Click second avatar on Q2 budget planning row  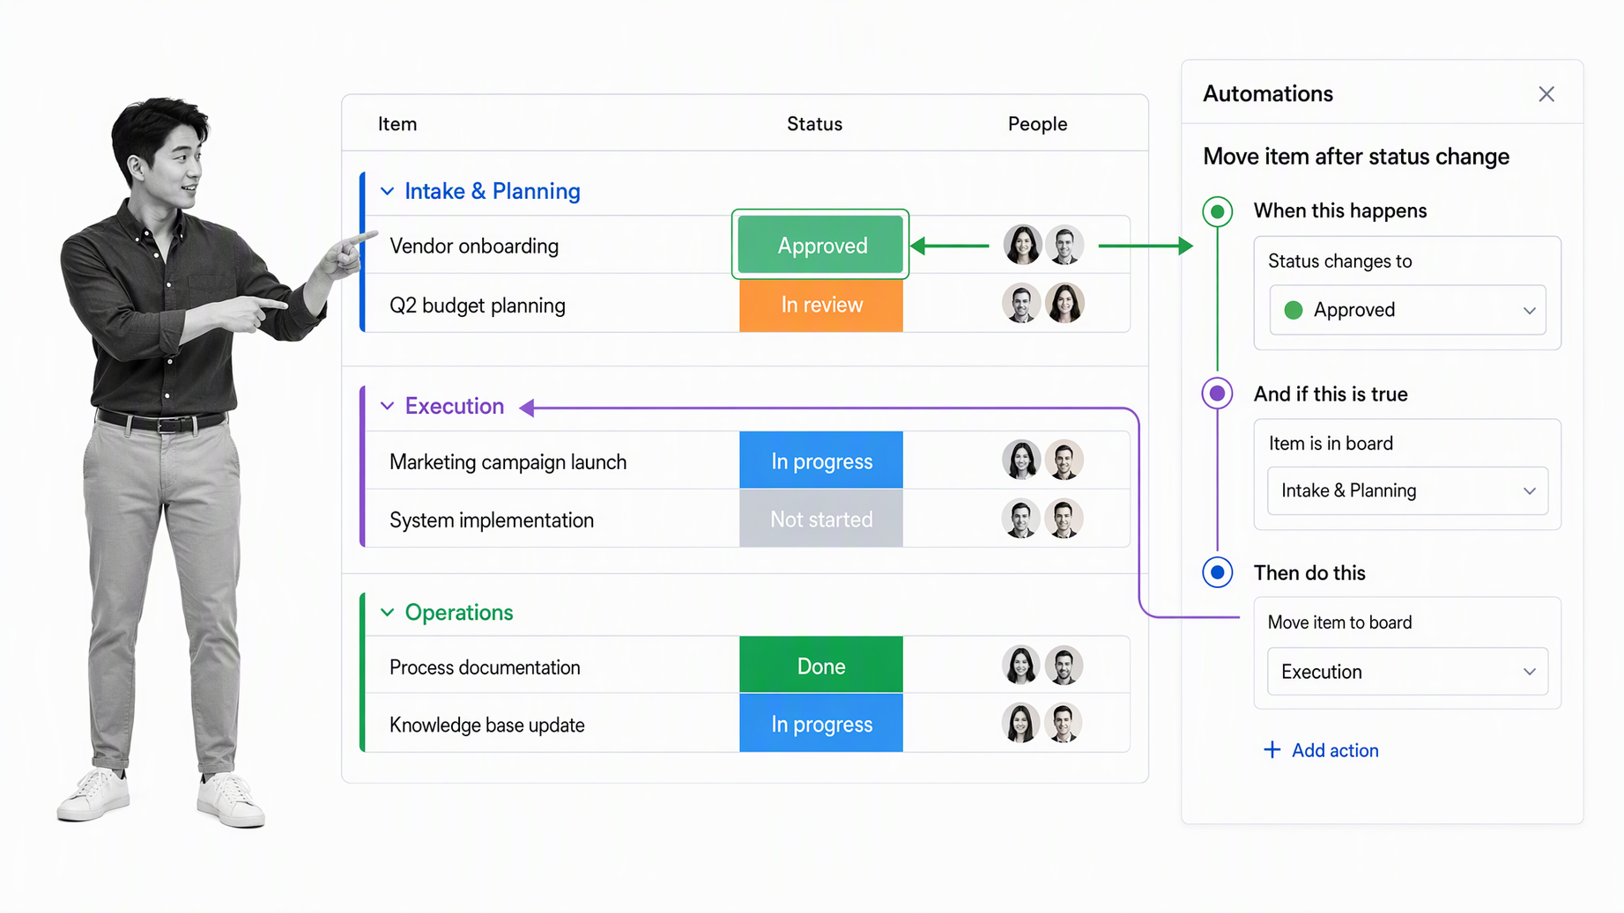click(x=1064, y=304)
